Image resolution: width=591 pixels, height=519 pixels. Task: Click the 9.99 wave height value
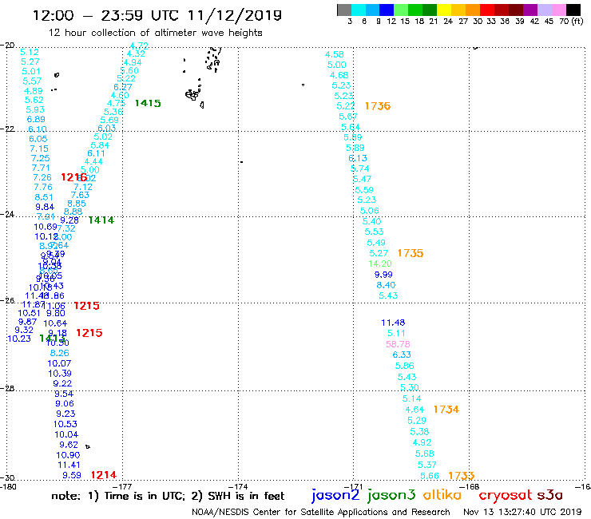click(x=383, y=275)
